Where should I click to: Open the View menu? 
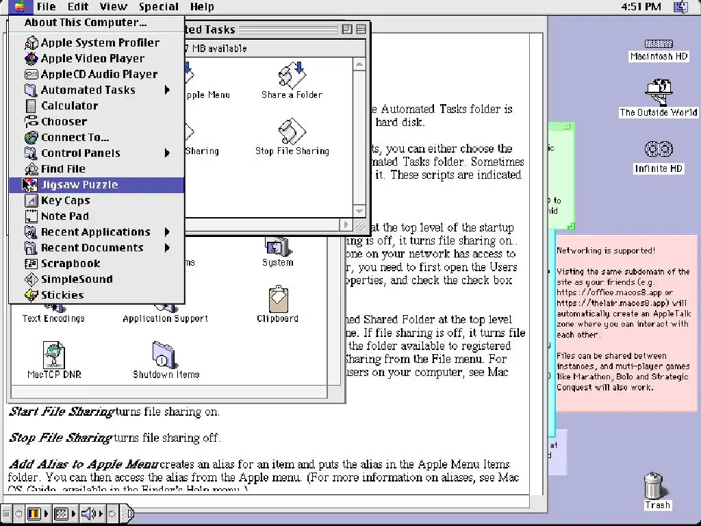coord(113,7)
